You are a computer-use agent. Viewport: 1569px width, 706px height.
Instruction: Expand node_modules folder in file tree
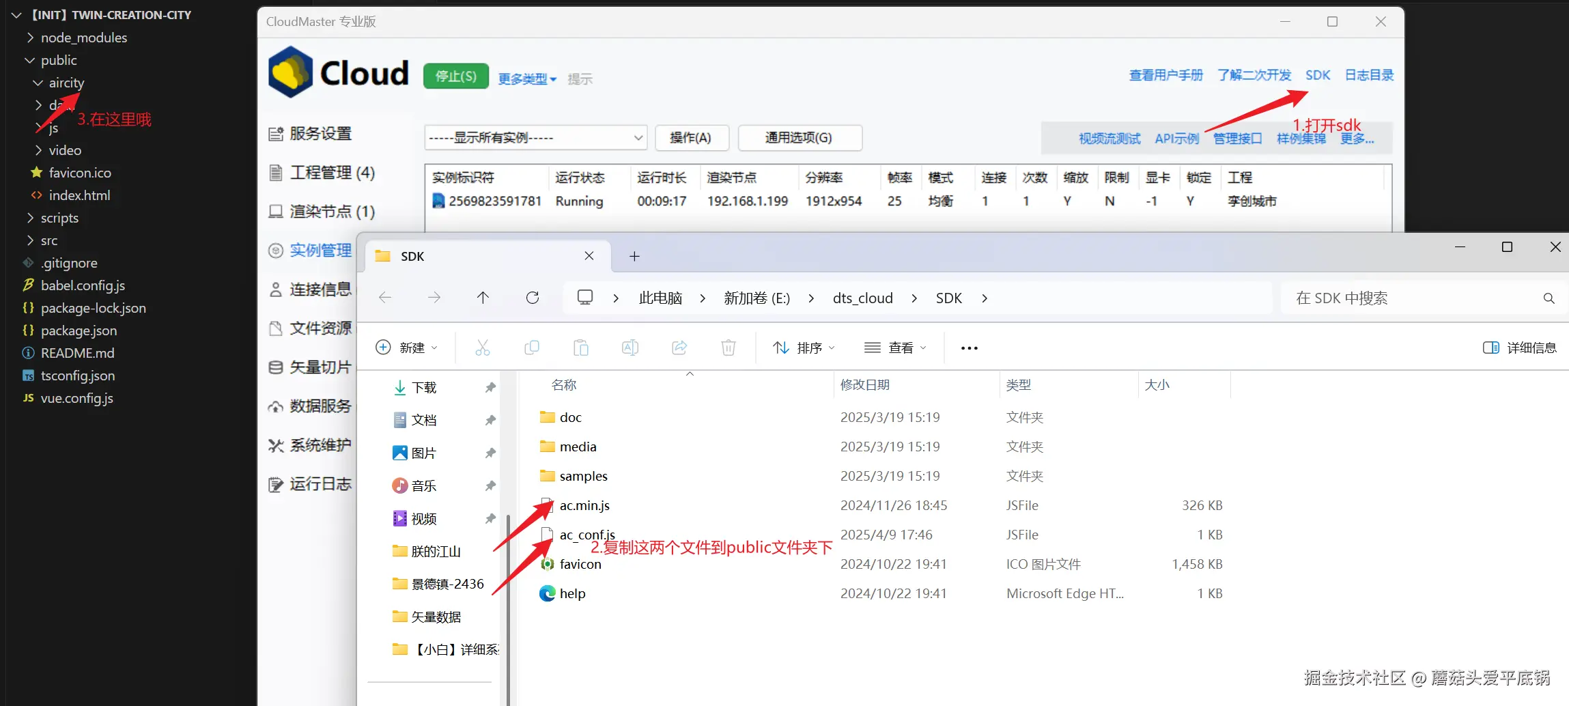[29, 38]
